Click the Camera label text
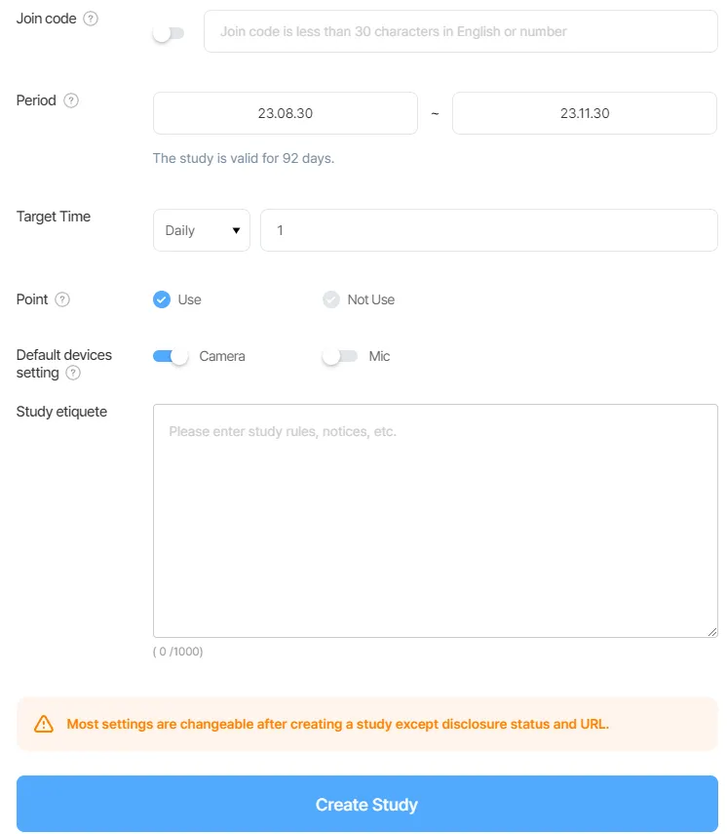 [x=222, y=357]
